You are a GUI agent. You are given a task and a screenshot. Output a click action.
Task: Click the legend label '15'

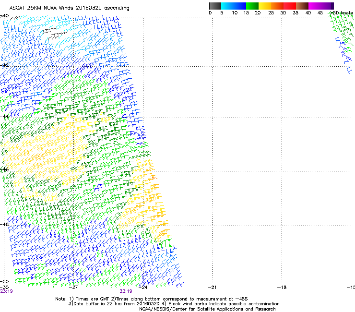click(246, 13)
